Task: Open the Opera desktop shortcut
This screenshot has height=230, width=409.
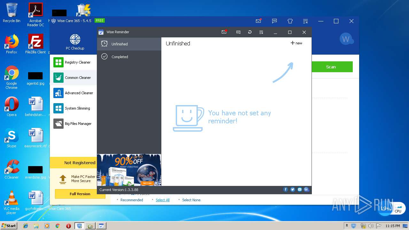Action: [12, 107]
